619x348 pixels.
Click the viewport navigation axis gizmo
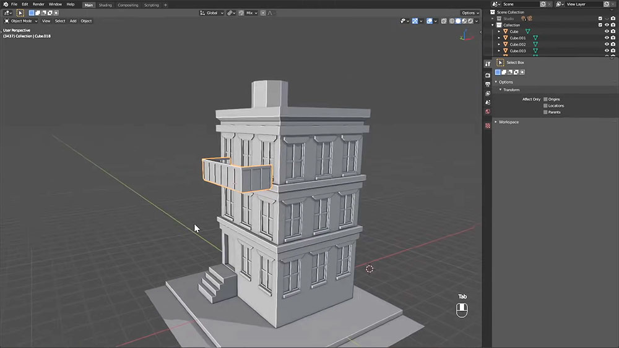[x=467, y=35]
